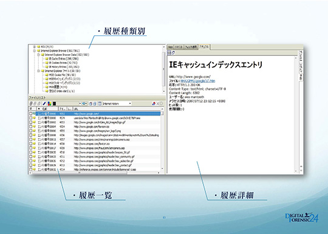The image size is (328, 234).
Task: Check the box on the highlighted google.com row
Action: pyautogui.click(x=31, y=114)
